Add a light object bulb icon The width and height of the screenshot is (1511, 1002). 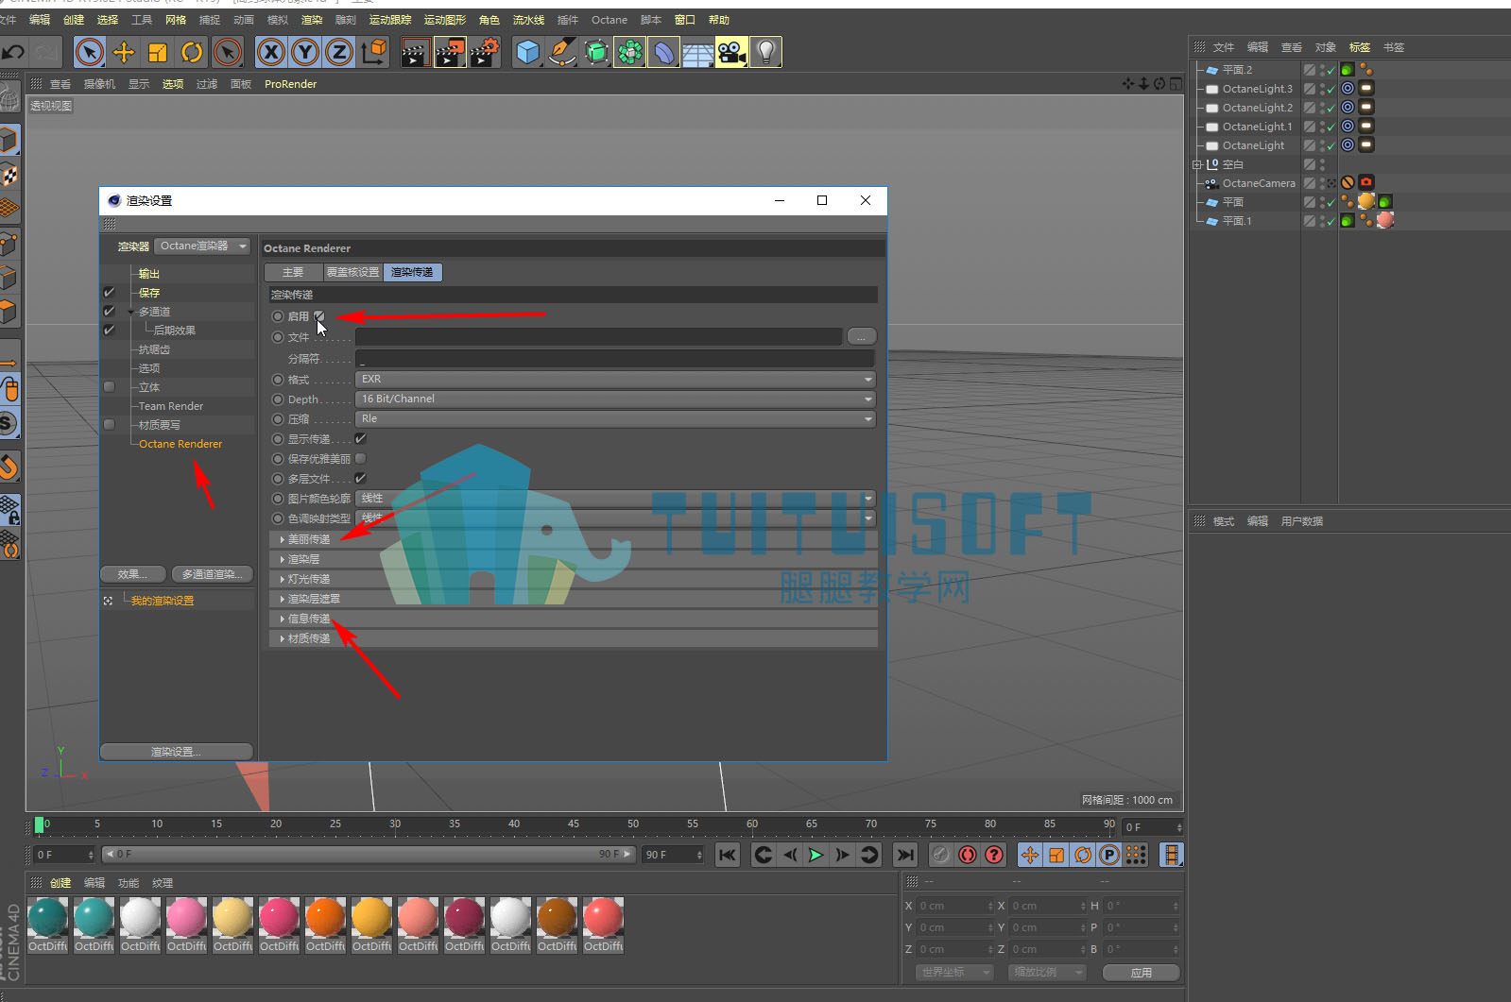pyautogui.click(x=765, y=52)
